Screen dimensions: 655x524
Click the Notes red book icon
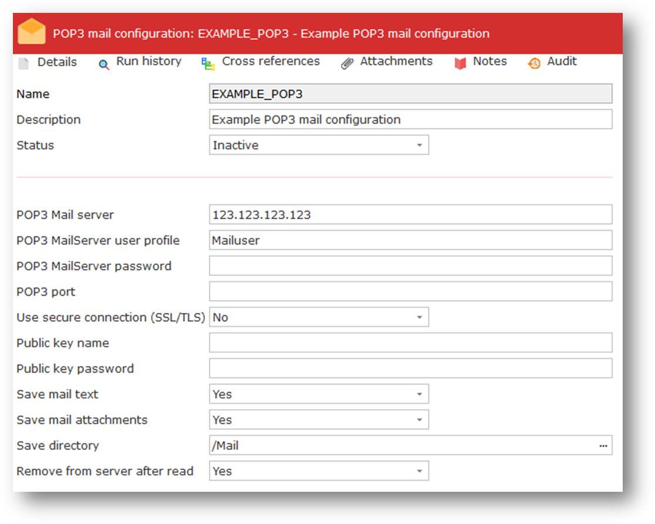point(461,64)
